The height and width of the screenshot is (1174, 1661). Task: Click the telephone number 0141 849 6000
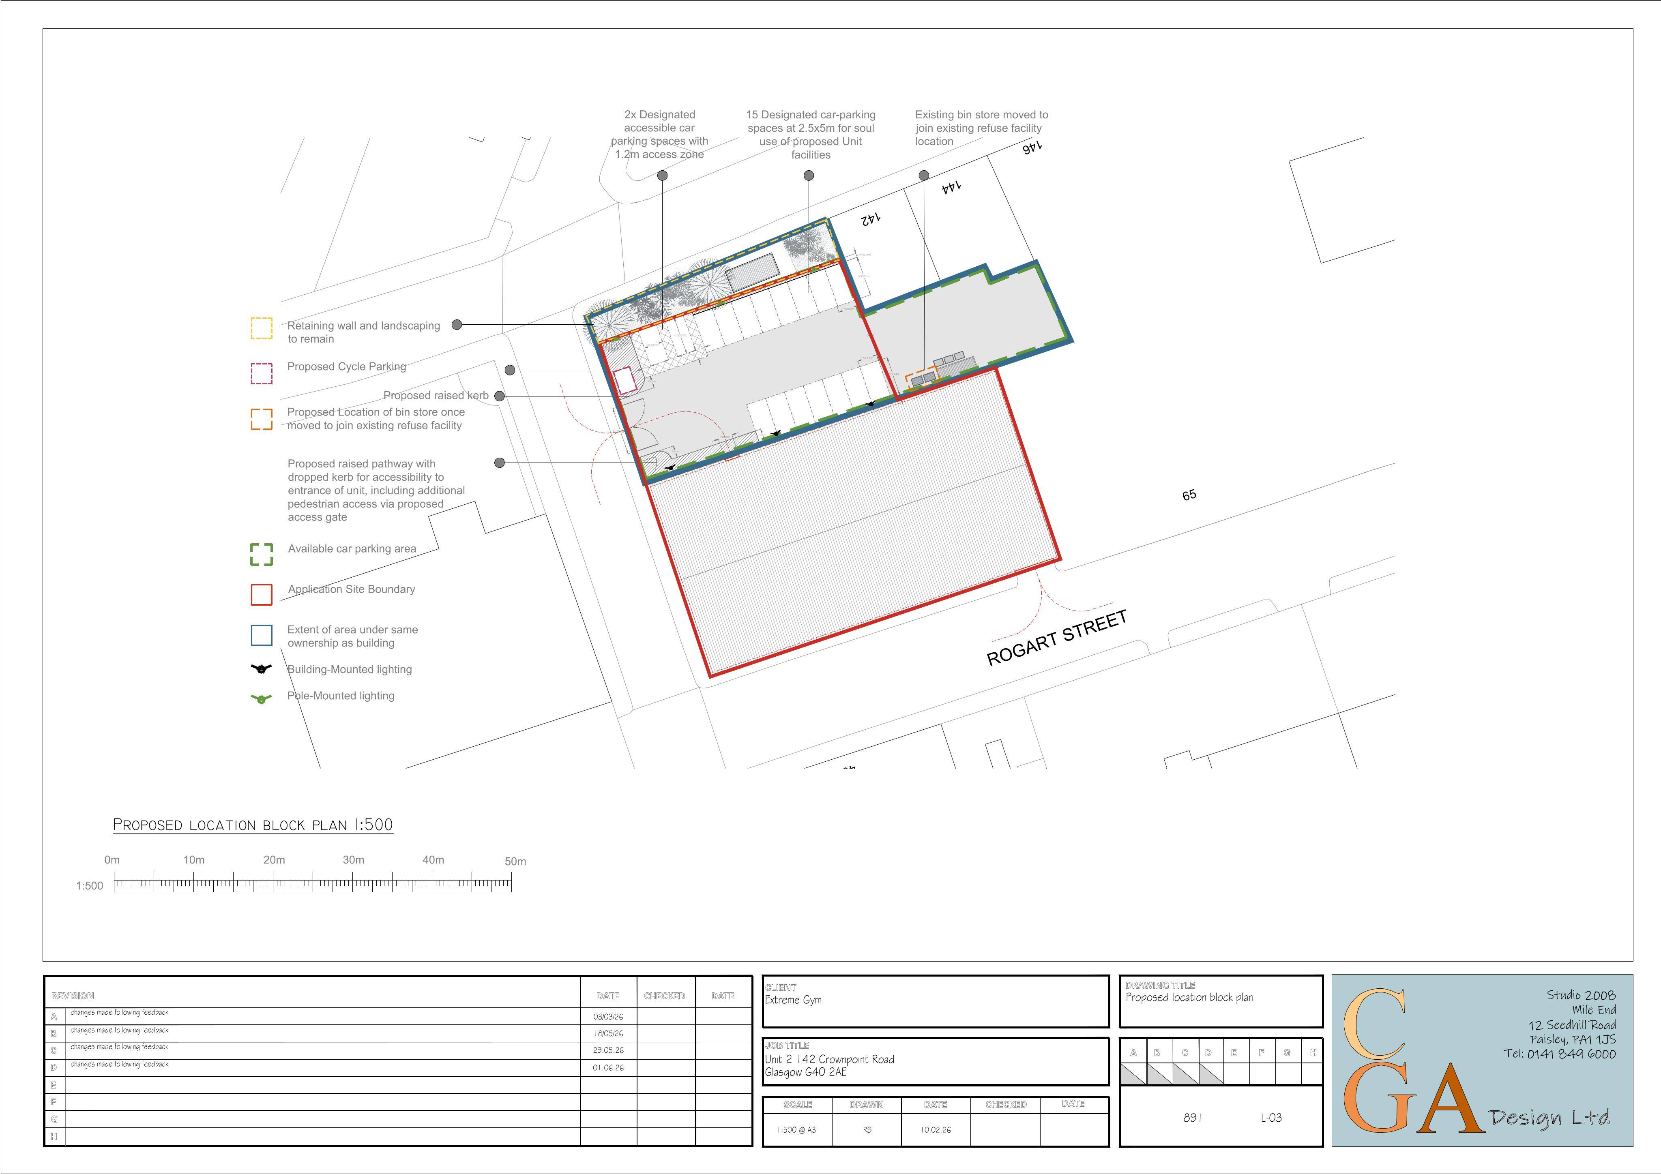[x=1571, y=1054]
